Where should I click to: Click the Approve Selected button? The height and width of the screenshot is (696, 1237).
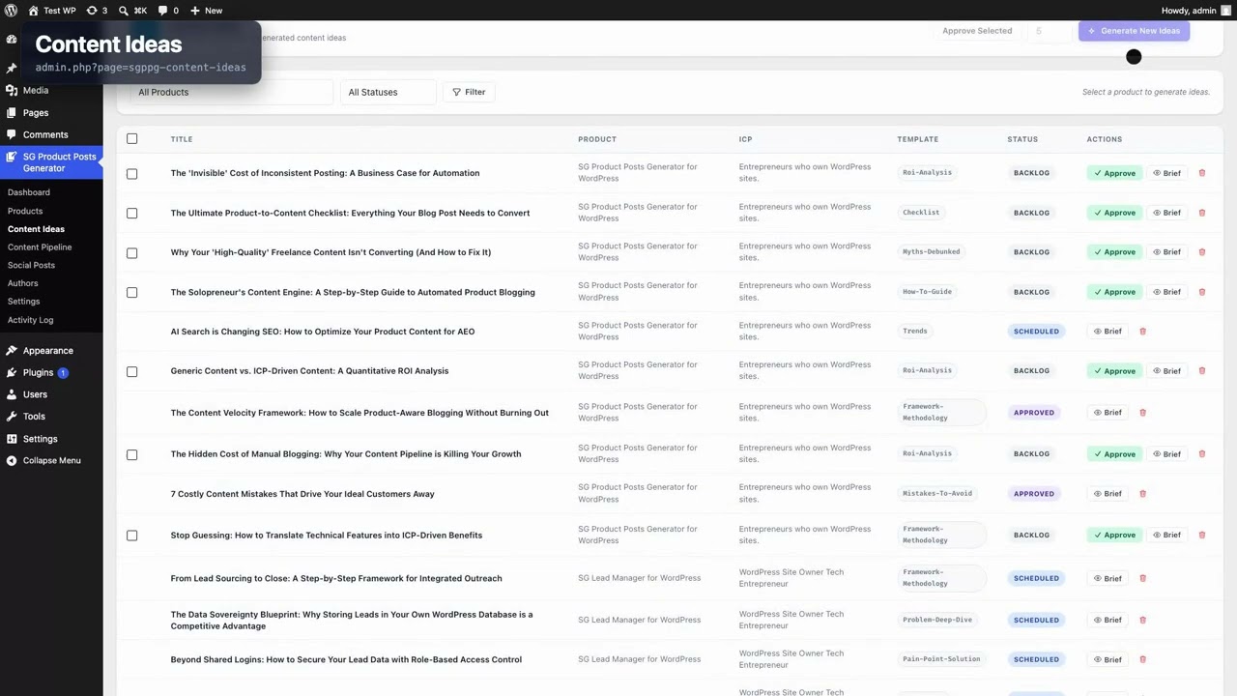coord(977,31)
